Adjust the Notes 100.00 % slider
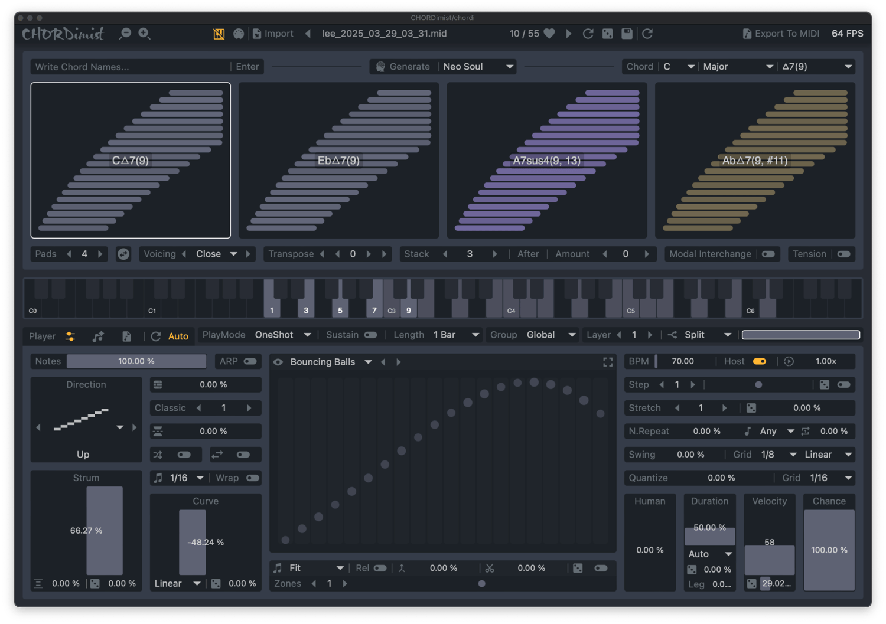The width and height of the screenshot is (886, 624). pyautogui.click(x=136, y=361)
